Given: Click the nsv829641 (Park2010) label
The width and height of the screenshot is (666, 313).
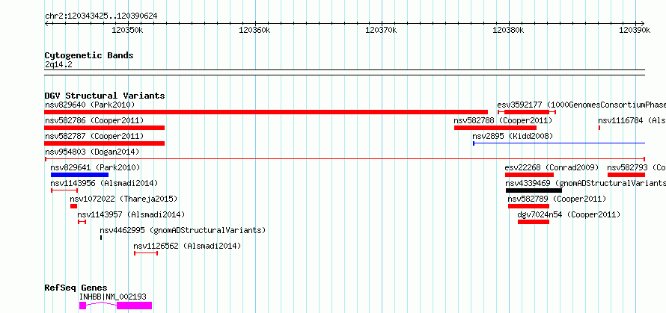Looking at the screenshot, I should tap(95, 167).
